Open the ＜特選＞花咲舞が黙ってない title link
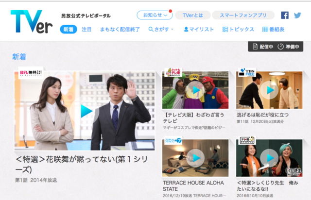This screenshot has height=200, width=311. 82,165
